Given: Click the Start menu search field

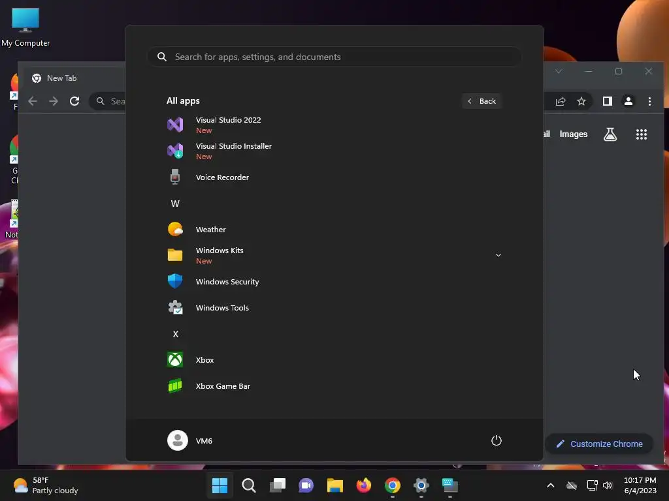Looking at the screenshot, I should point(334,57).
